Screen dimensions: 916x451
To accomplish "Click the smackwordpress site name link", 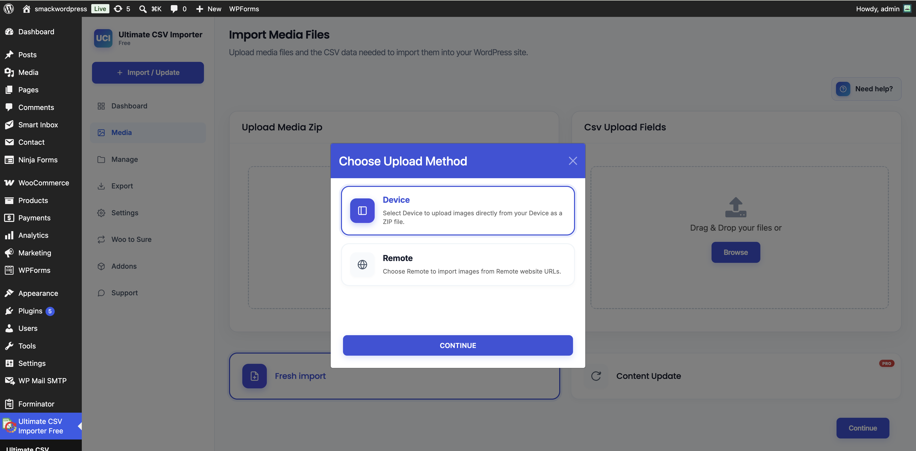I will click(61, 8).
